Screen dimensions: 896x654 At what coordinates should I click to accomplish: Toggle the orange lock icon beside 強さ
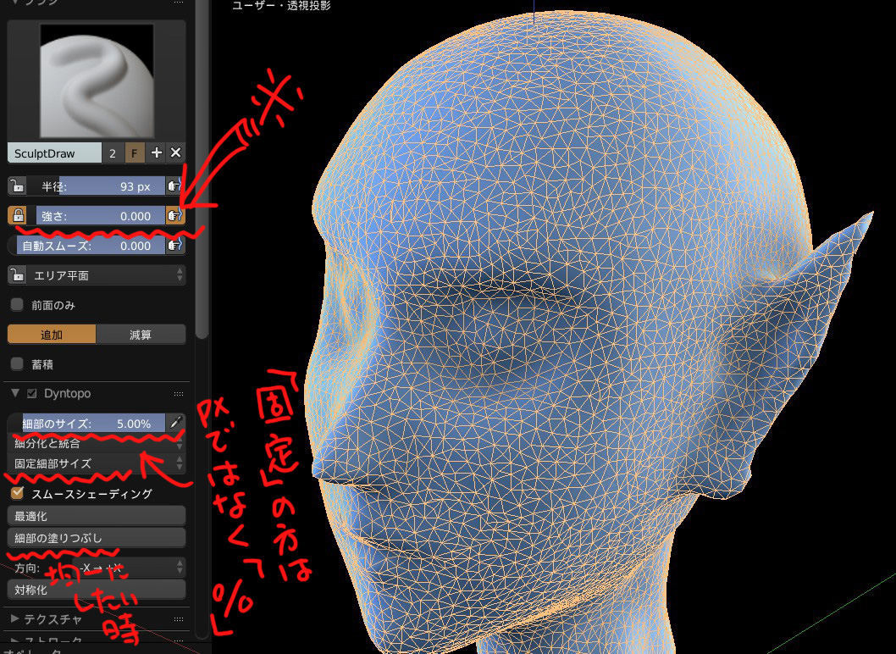18,215
